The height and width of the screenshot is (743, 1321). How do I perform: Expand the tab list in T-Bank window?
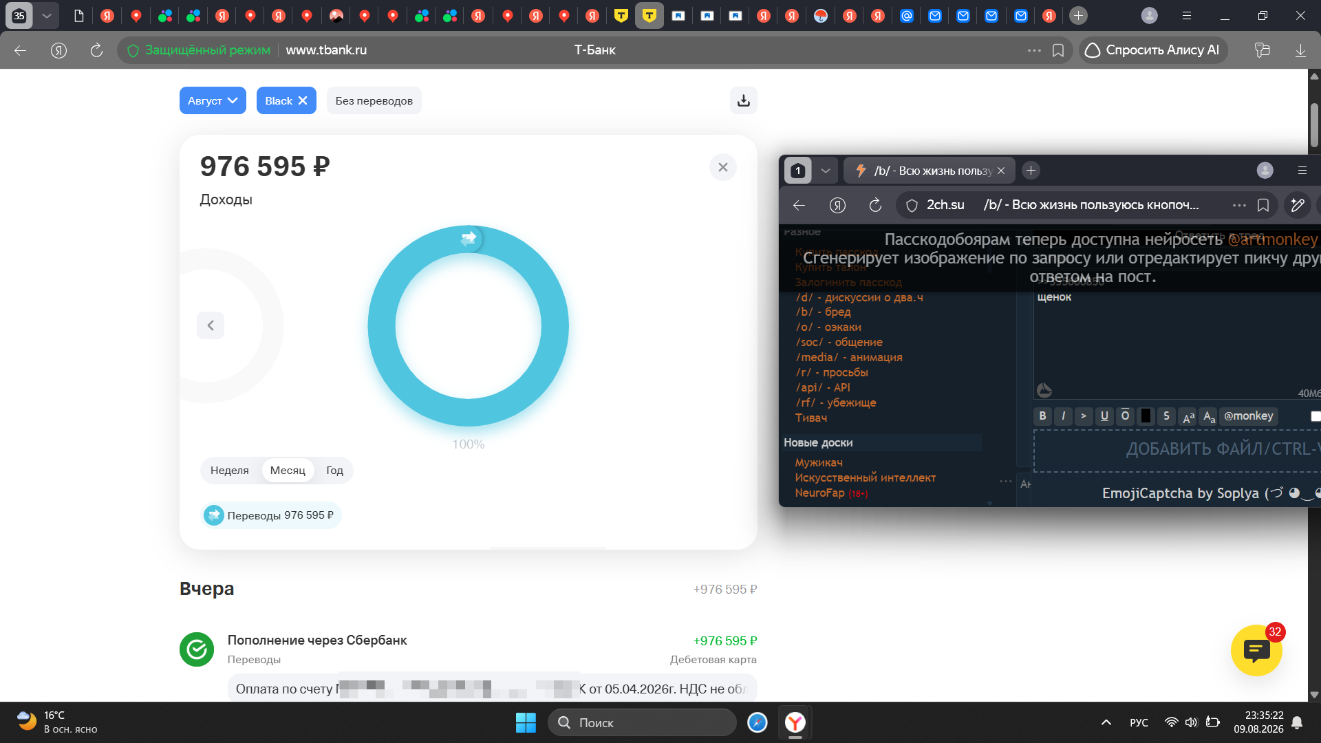tap(46, 15)
